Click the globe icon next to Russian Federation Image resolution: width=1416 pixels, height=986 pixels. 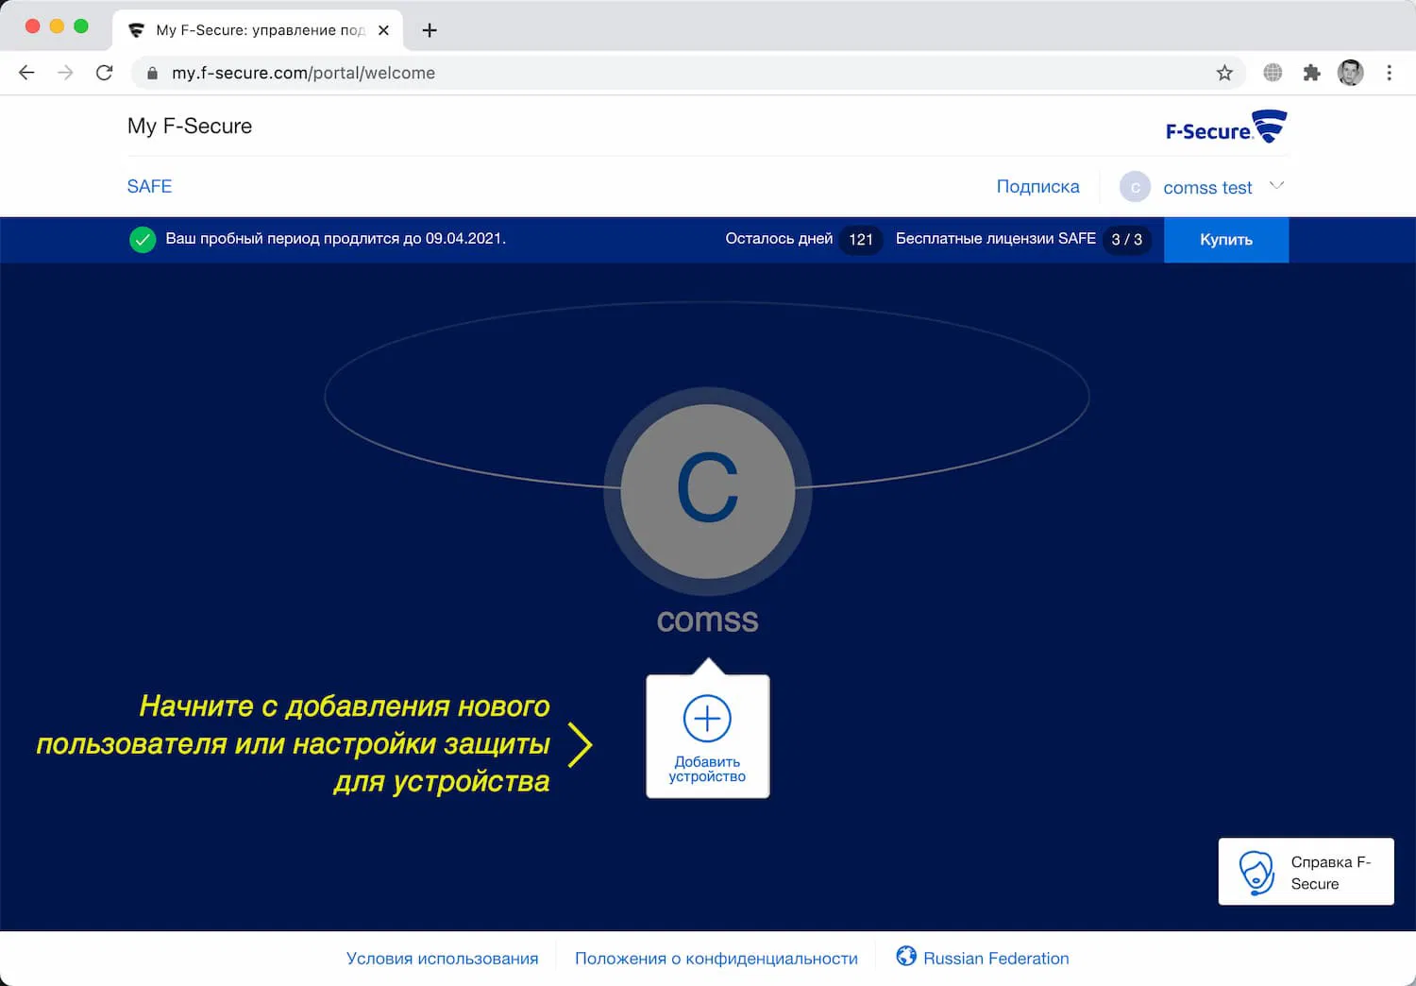(905, 957)
